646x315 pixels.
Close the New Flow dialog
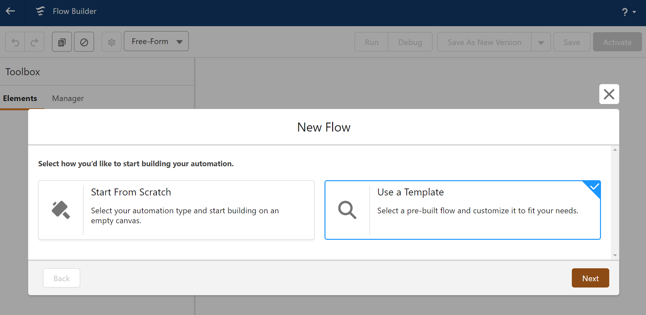pyautogui.click(x=609, y=94)
